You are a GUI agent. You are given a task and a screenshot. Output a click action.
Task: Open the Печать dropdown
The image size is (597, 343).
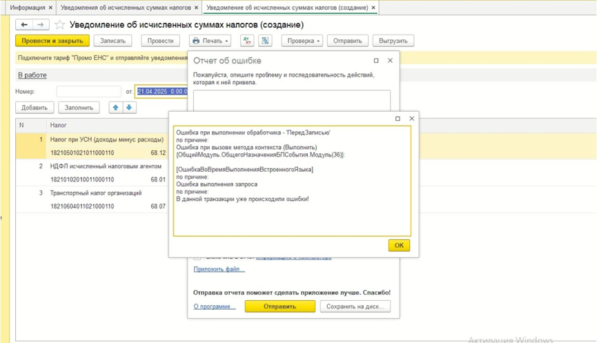tap(211, 41)
